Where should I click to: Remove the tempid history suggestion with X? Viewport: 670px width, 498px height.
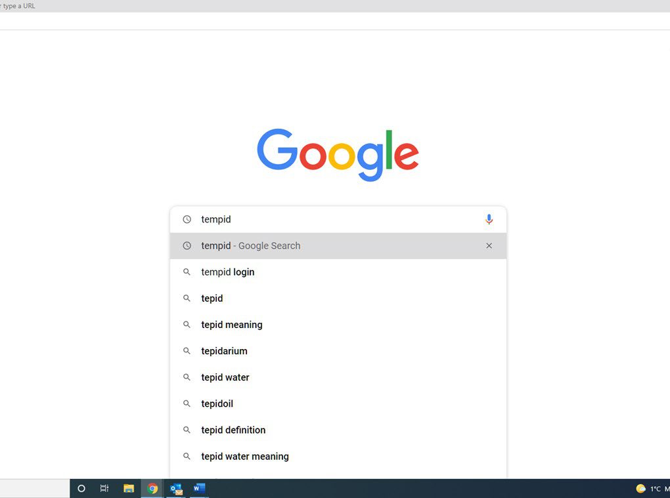click(489, 245)
